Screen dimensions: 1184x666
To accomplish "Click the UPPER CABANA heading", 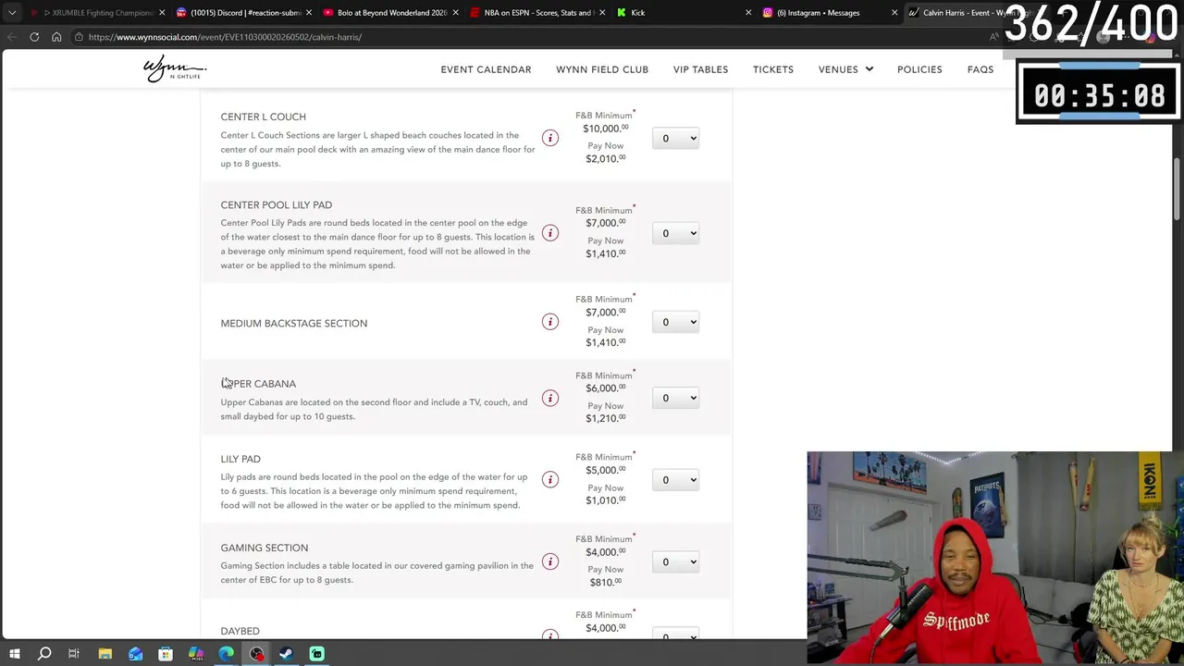I will coord(258,383).
